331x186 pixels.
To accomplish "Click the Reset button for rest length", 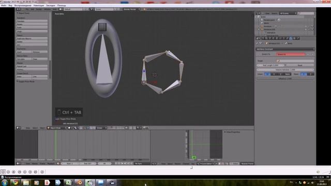I will point(300,66).
